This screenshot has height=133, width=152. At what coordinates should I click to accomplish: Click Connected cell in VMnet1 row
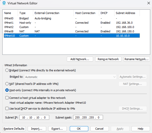click(x=82, y=23)
